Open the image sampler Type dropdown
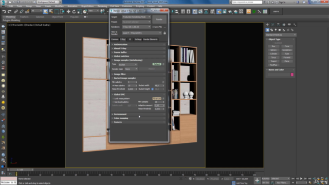The height and width of the screenshot is (185, 329). pos(128,65)
